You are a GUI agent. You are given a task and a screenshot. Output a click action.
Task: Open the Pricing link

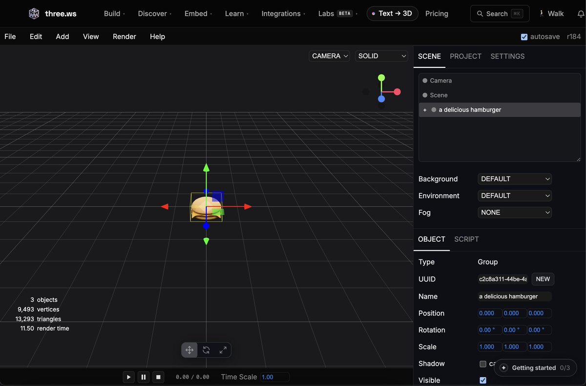pyautogui.click(x=437, y=14)
